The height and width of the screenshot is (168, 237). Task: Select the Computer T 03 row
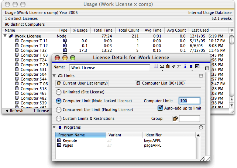click(34, 55)
